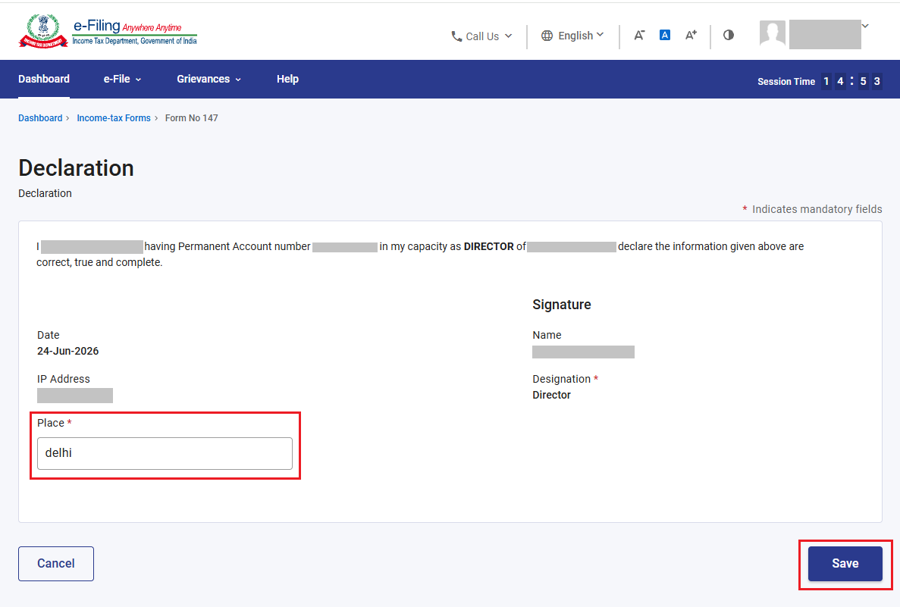The height and width of the screenshot is (607, 900).
Task: Go to the Help menu item
Action: point(287,79)
